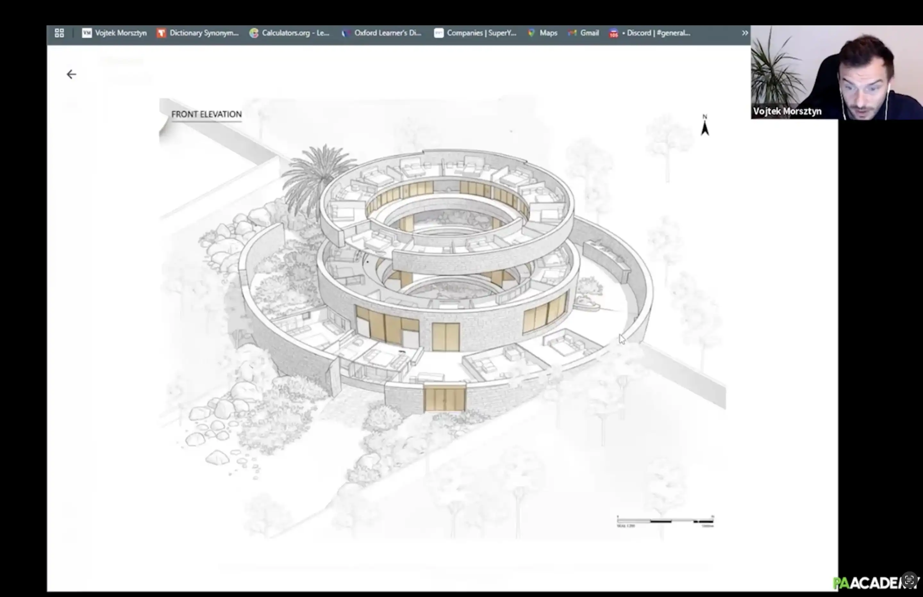Open the apps grid icon in bookmarks bar
The height and width of the screenshot is (597, 923).
59,33
